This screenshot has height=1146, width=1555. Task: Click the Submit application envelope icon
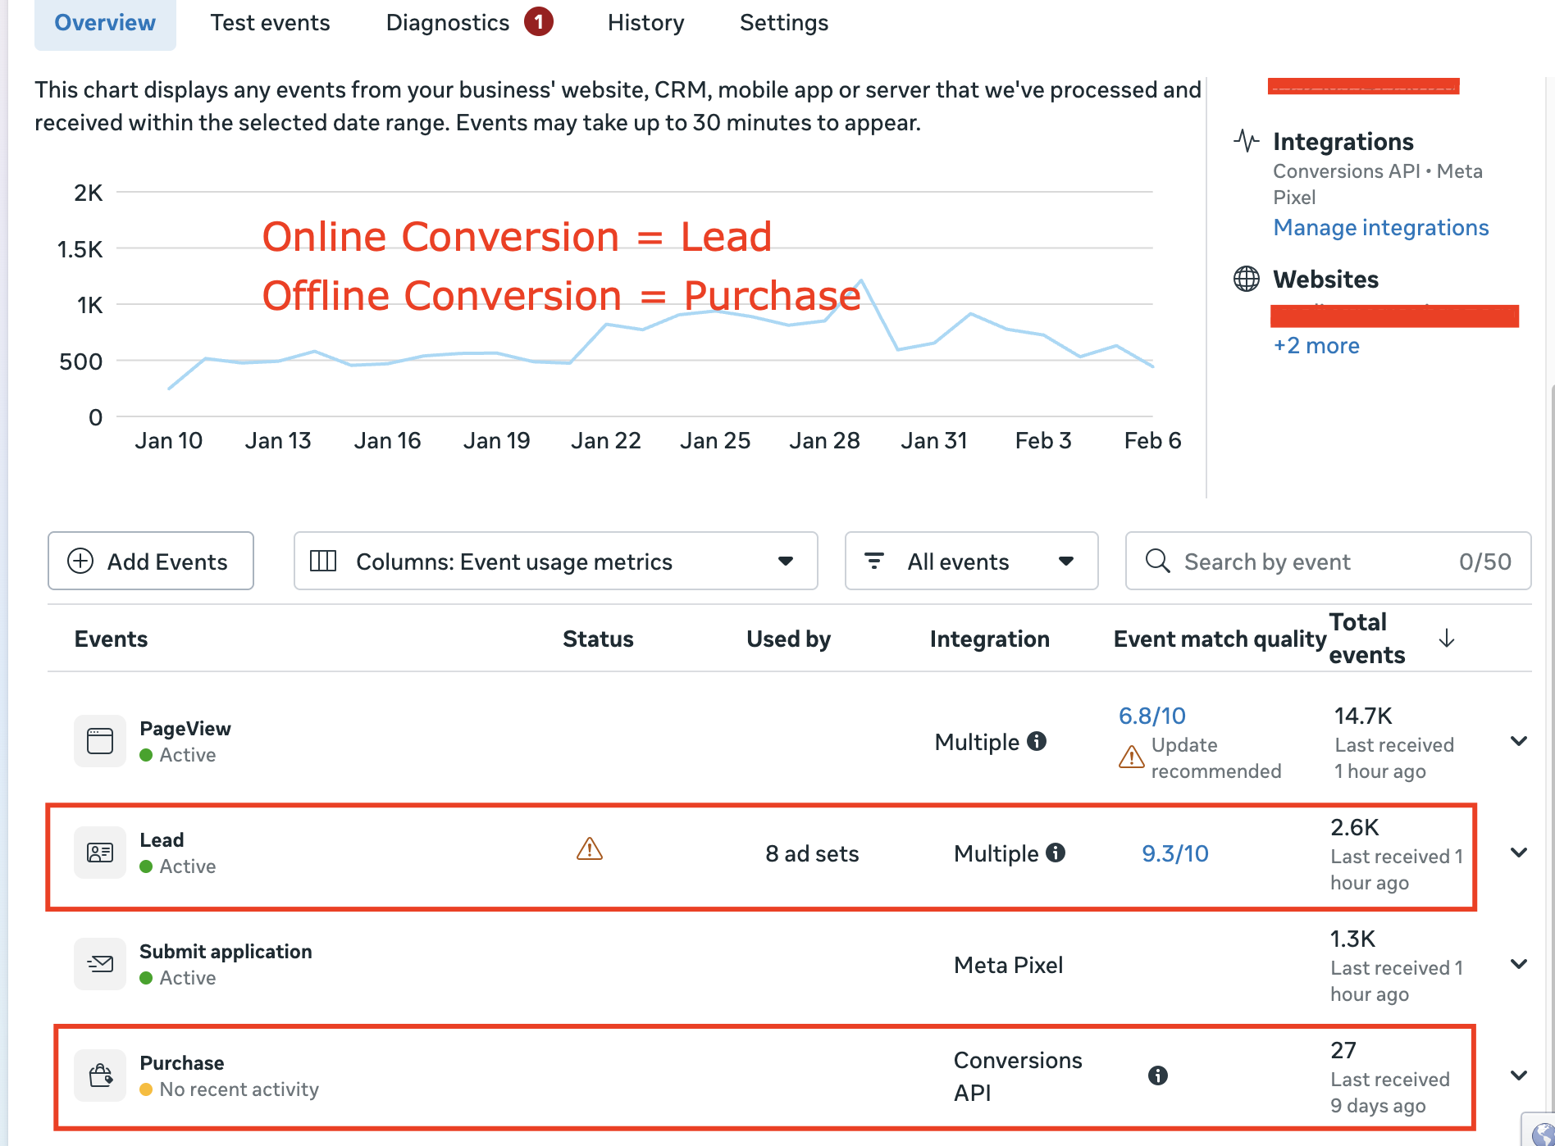99,964
